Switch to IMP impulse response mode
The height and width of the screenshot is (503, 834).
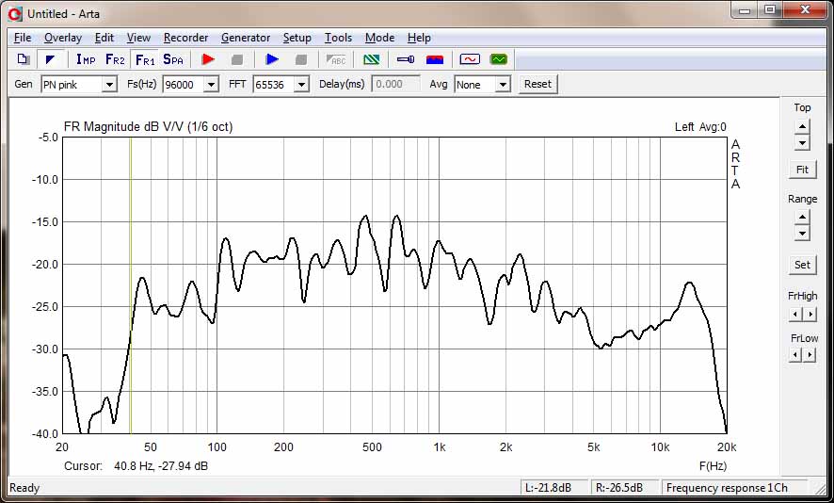tap(86, 59)
